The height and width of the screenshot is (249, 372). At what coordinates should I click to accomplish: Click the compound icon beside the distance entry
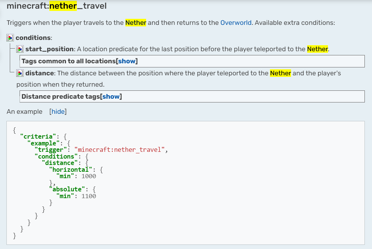click(x=20, y=73)
